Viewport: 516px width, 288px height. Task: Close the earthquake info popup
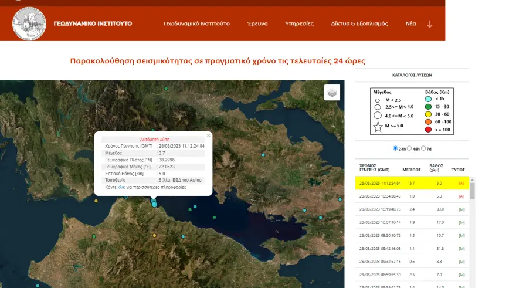208,135
